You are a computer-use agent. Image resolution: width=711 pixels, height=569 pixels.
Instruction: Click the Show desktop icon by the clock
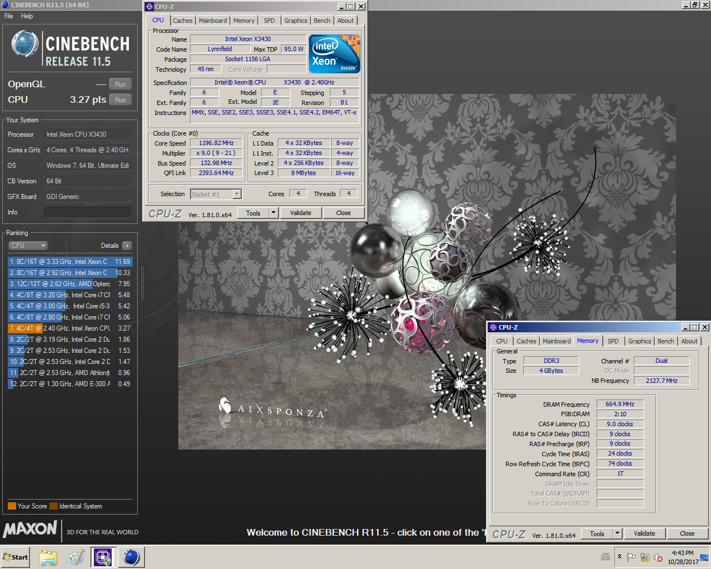(705, 557)
